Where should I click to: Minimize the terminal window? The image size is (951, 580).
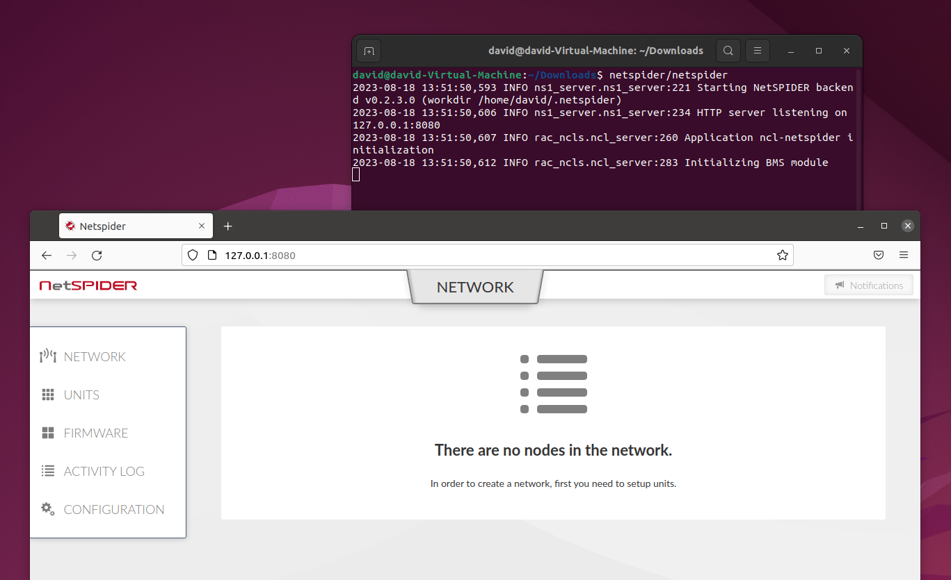click(791, 51)
